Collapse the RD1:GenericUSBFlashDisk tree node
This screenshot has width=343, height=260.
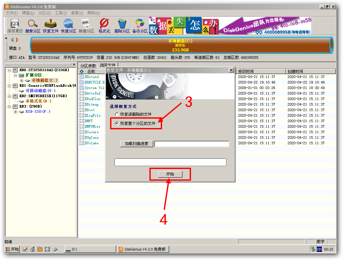click(x=9, y=86)
